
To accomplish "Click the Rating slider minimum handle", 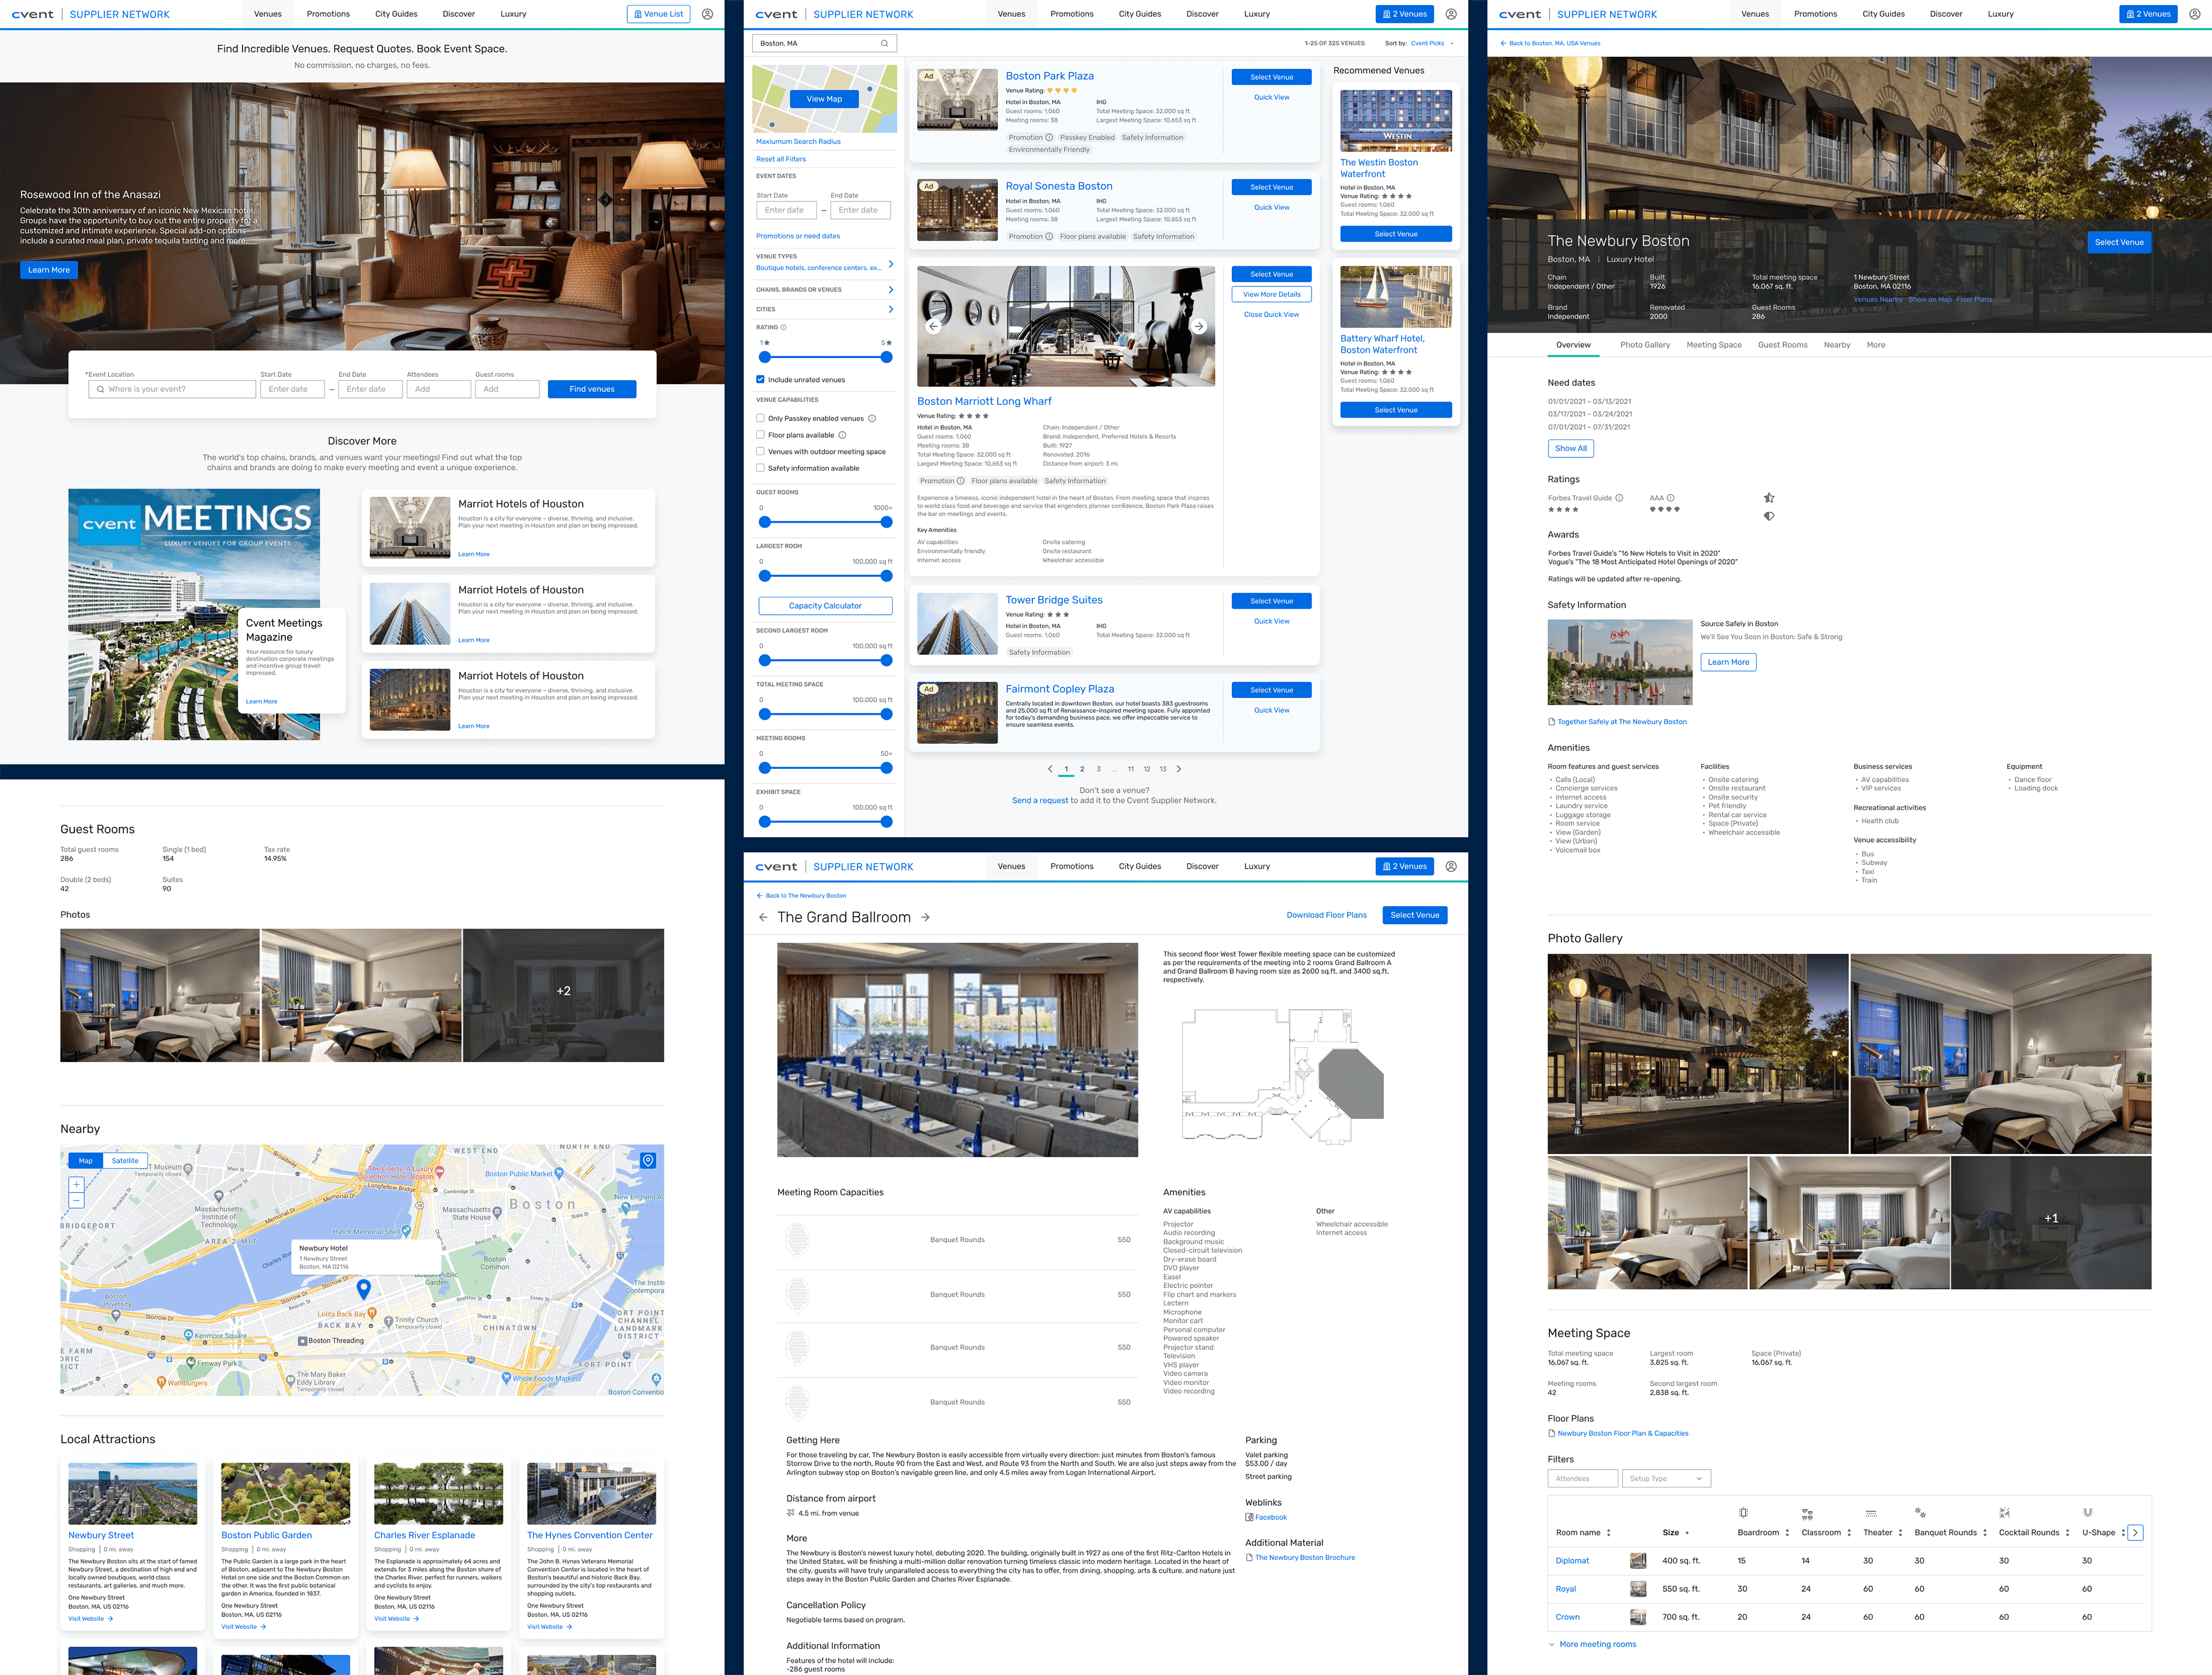I will pos(765,357).
